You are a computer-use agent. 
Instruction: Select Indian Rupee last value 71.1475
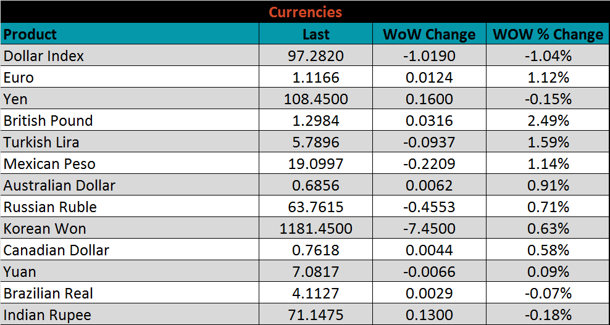315,315
